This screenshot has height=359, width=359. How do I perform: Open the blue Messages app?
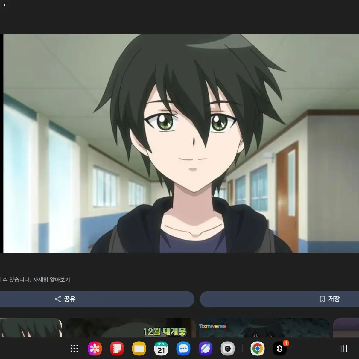coord(183,349)
